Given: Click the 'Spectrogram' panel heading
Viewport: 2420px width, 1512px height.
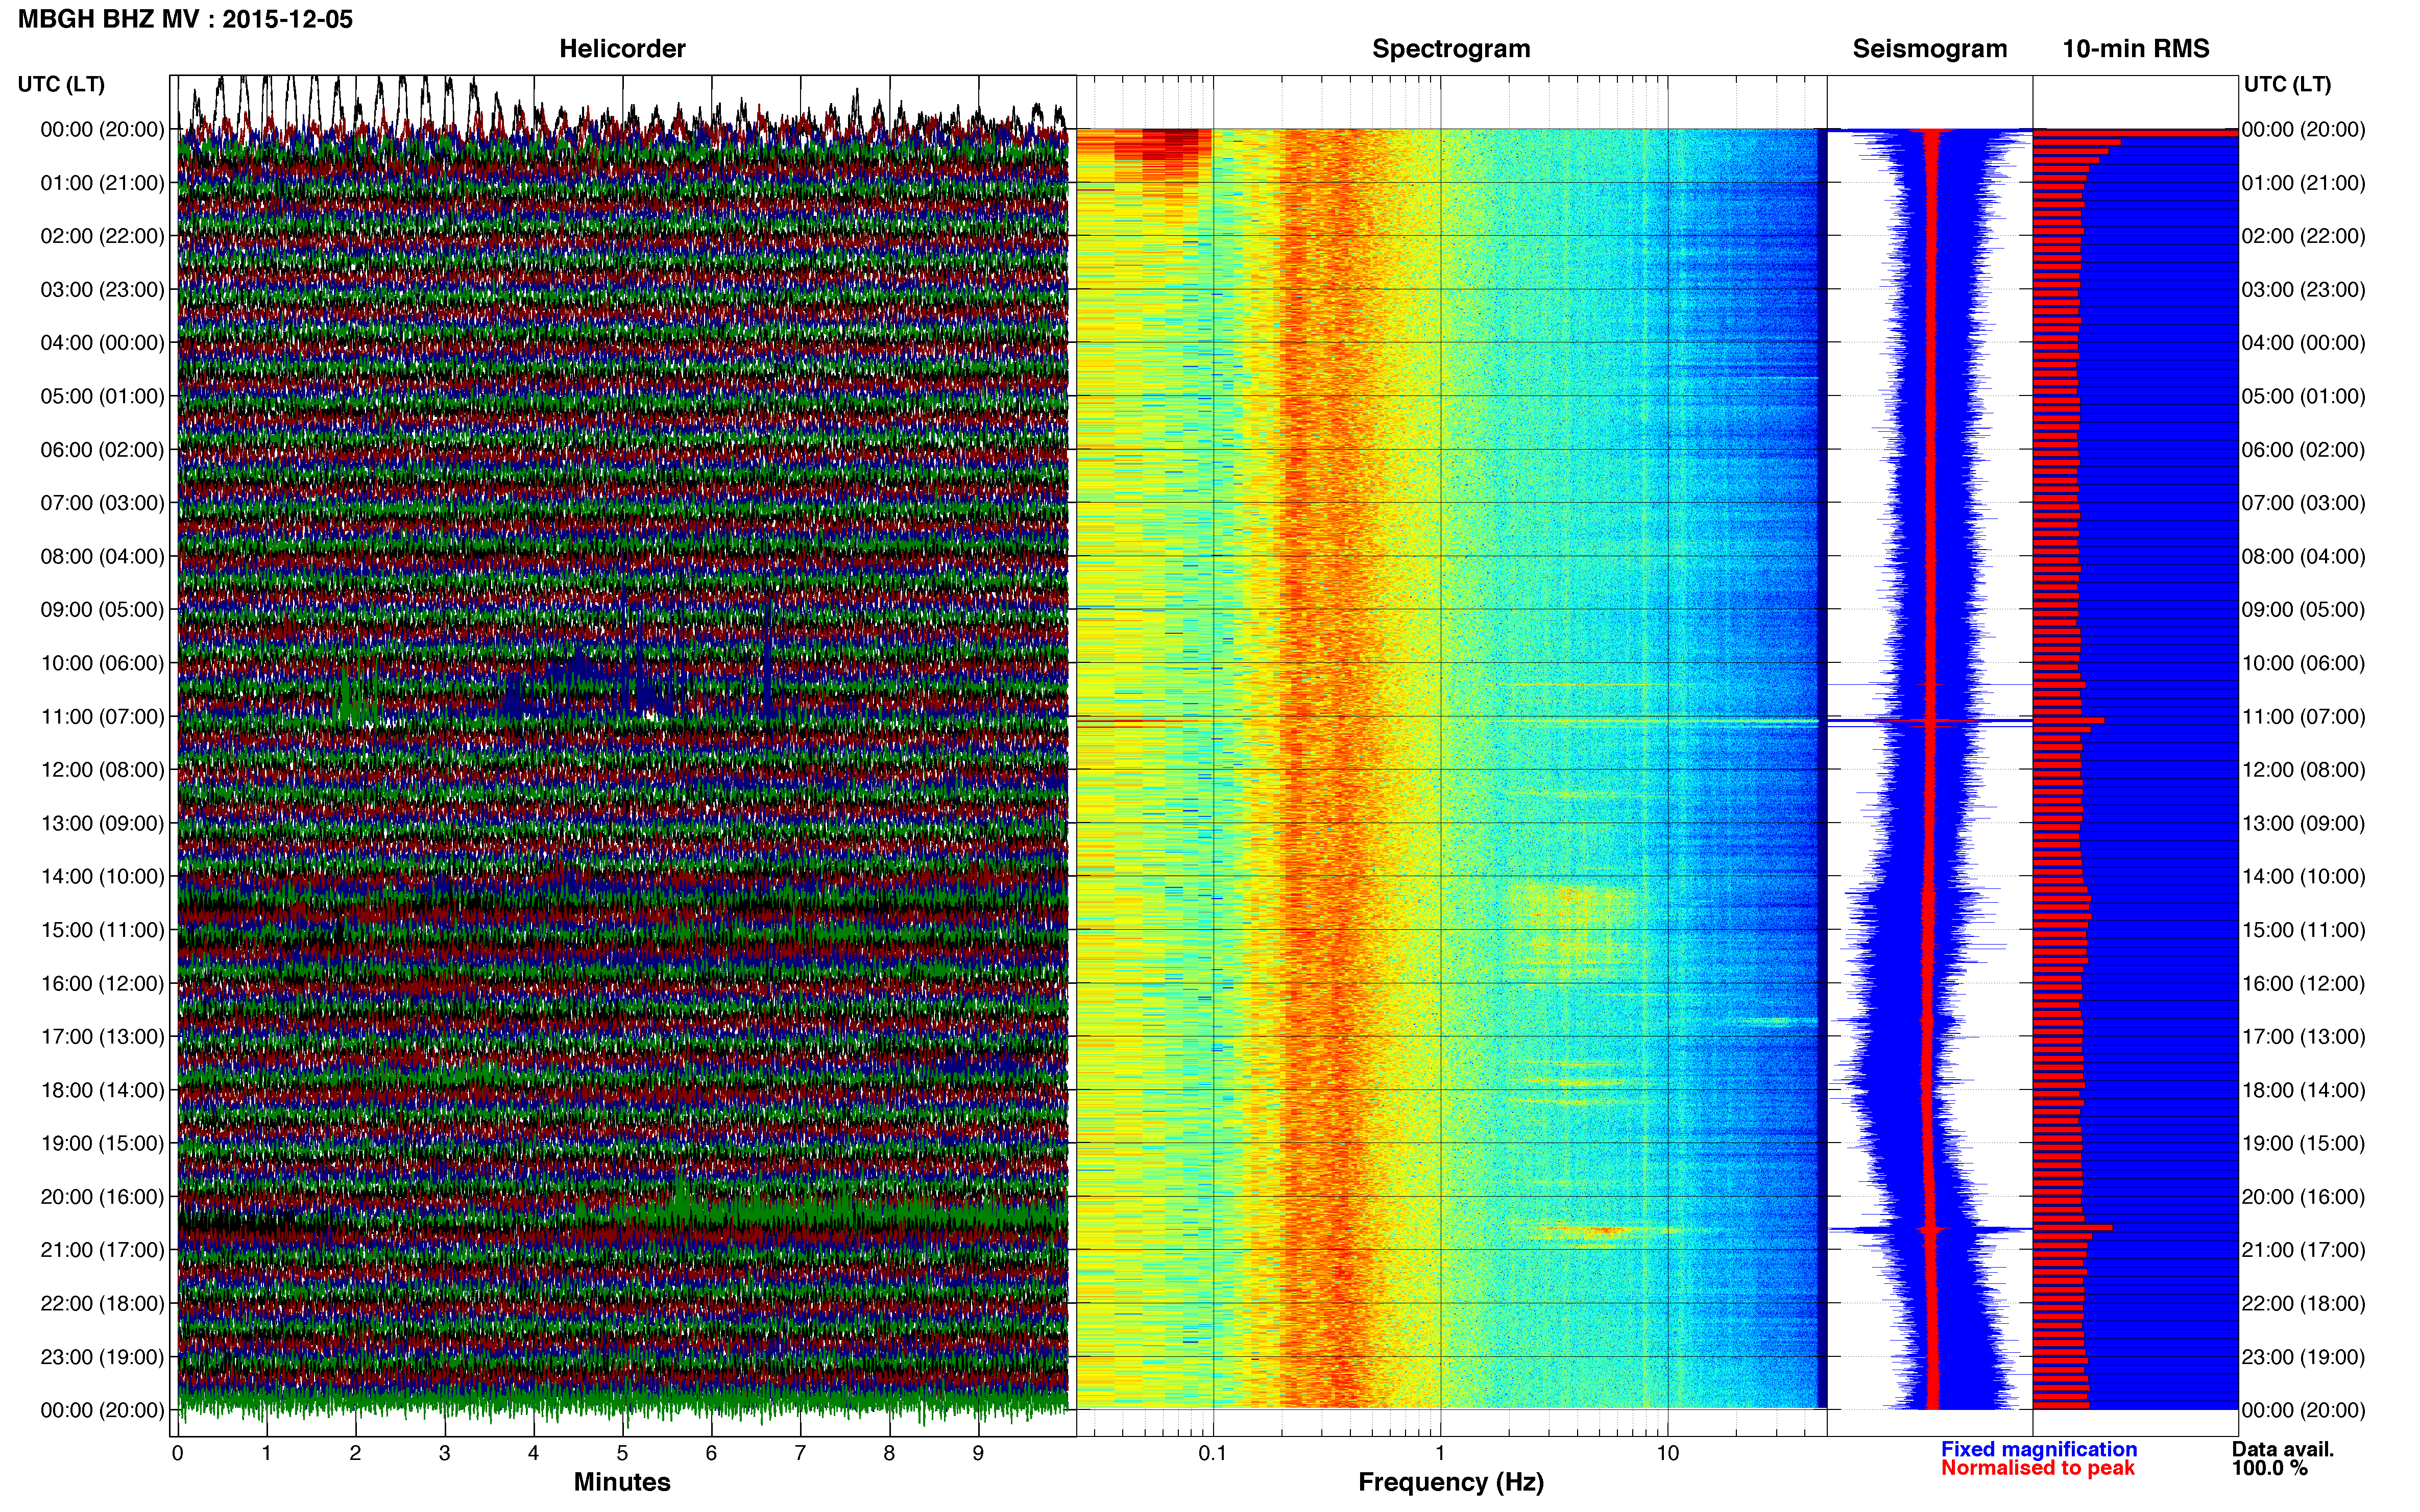Looking at the screenshot, I should [x=1450, y=49].
